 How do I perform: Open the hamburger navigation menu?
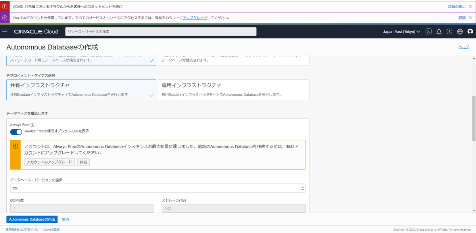tap(5, 32)
